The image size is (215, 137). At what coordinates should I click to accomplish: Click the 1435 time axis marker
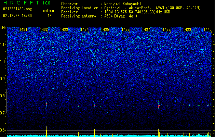pos(105,29)
